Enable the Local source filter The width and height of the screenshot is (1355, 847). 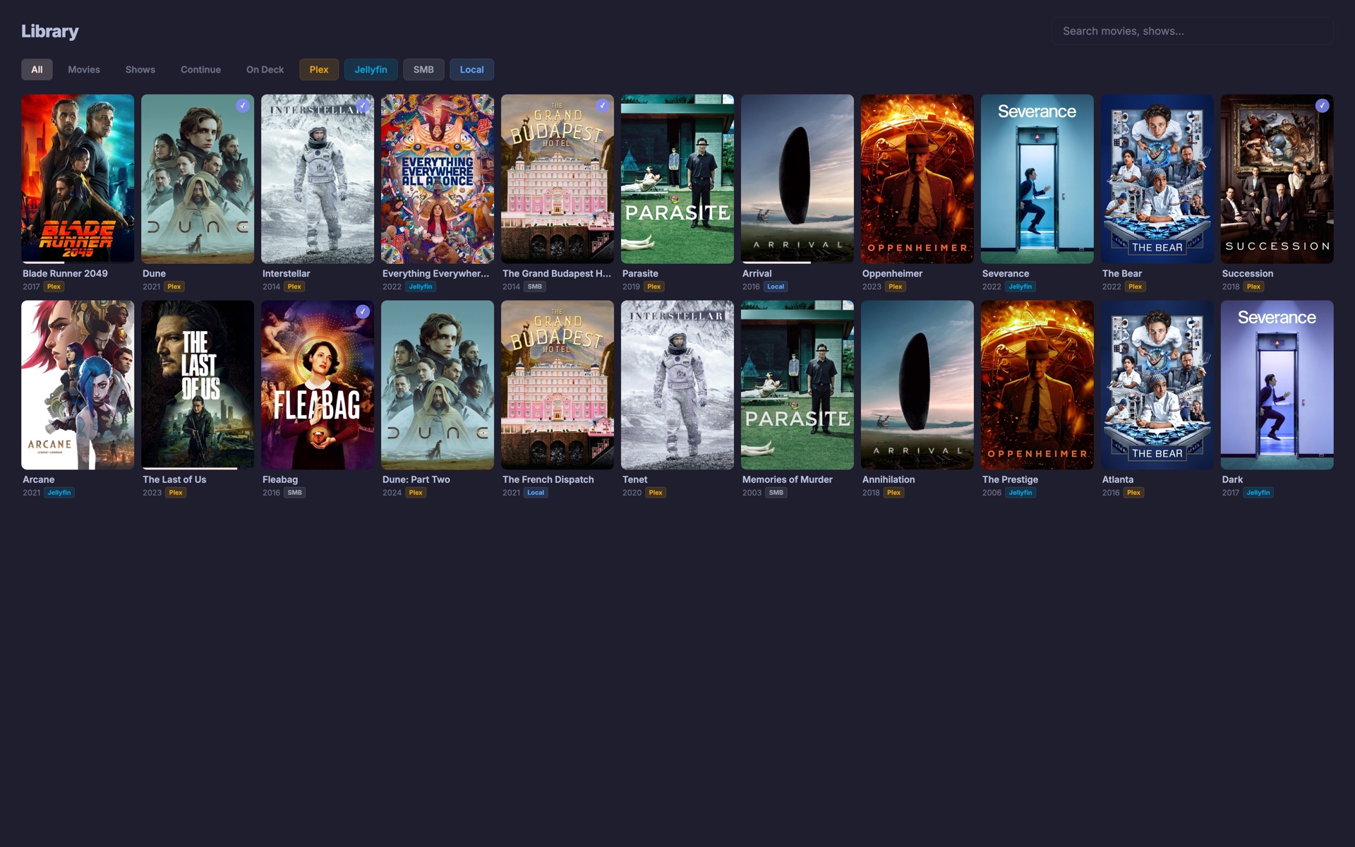(471, 69)
